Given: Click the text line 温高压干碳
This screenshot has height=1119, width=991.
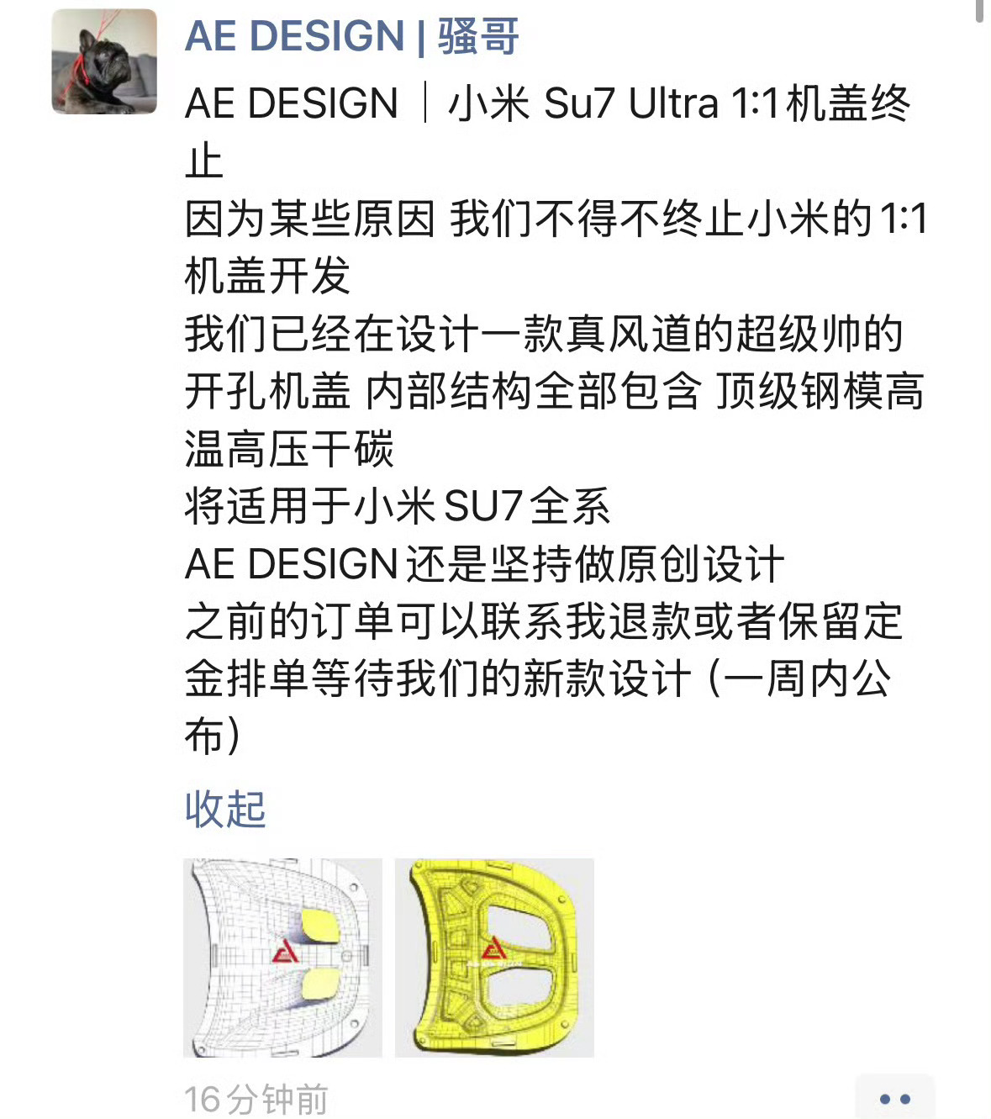Looking at the screenshot, I should pyautogui.click(x=289, y=449).
